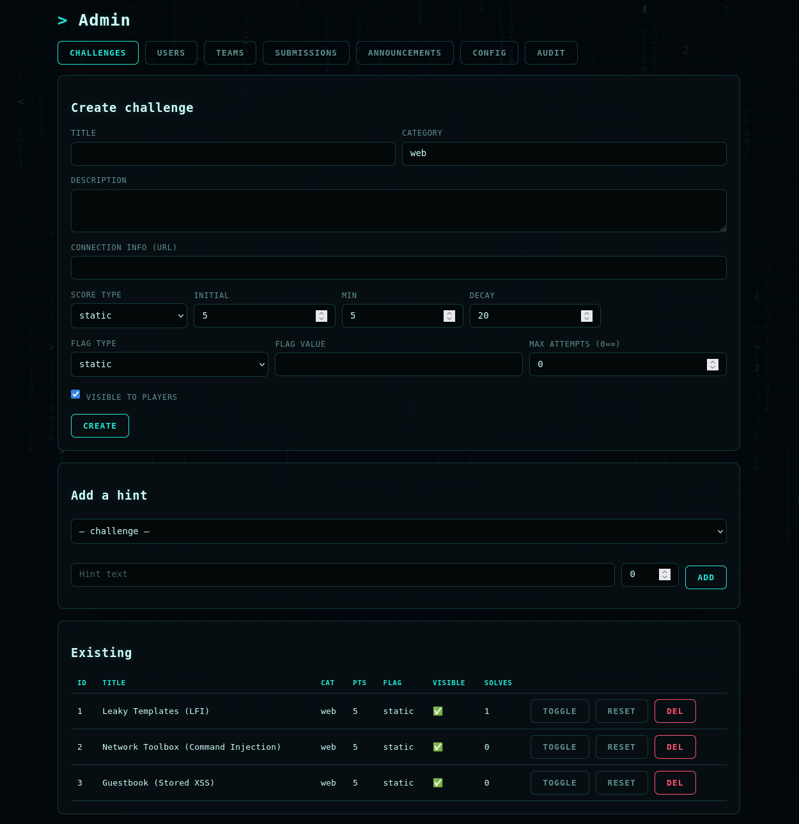Toggle visibility of Leaky Templates (LFI)
Viewport: 799px width, 824px height.
click(x=560, y=711)
